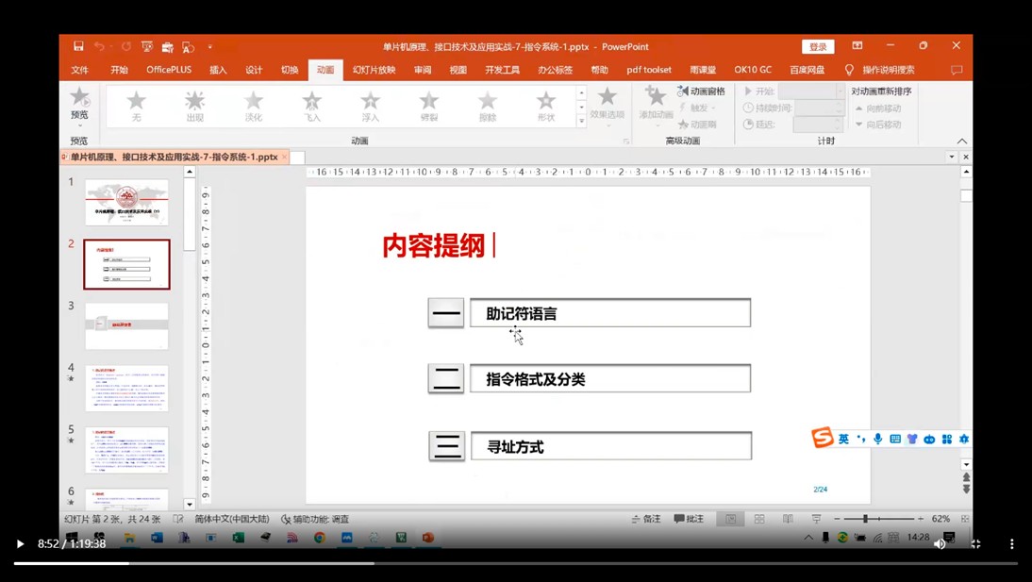Viewport: 1032px width, 582px height.
Task: Switch to slide sorter view in status bar
Action: coord(759,519)
